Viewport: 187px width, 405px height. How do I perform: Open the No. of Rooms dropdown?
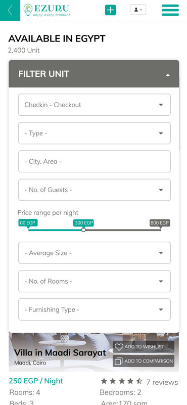click(x=95, y=281)
